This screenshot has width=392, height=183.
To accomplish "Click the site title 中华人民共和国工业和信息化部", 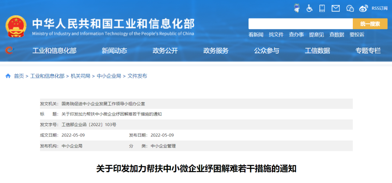I will click(113, 24).
